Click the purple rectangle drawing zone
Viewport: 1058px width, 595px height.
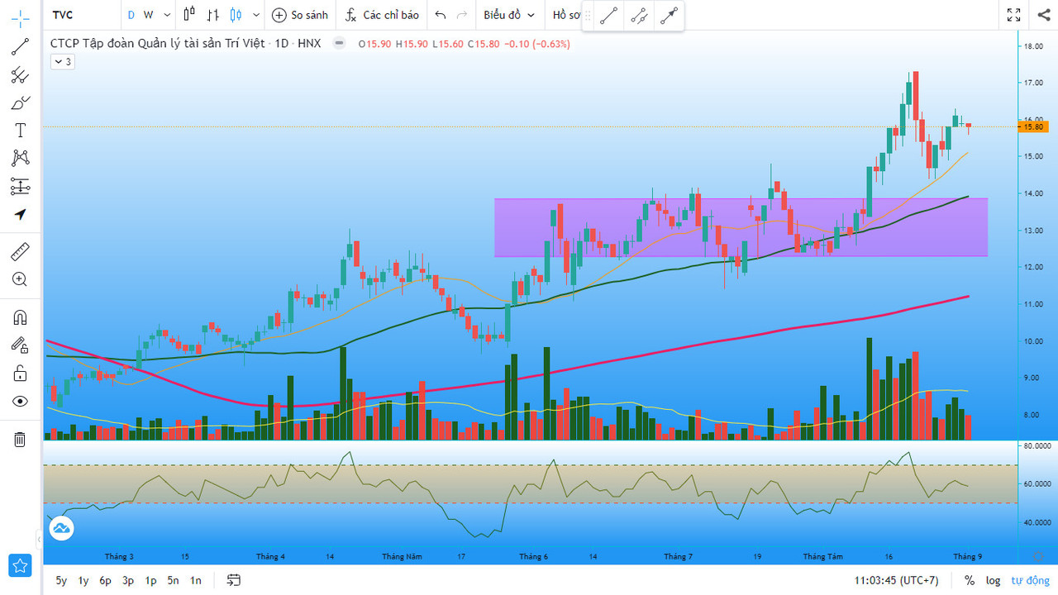coord(741,227)
